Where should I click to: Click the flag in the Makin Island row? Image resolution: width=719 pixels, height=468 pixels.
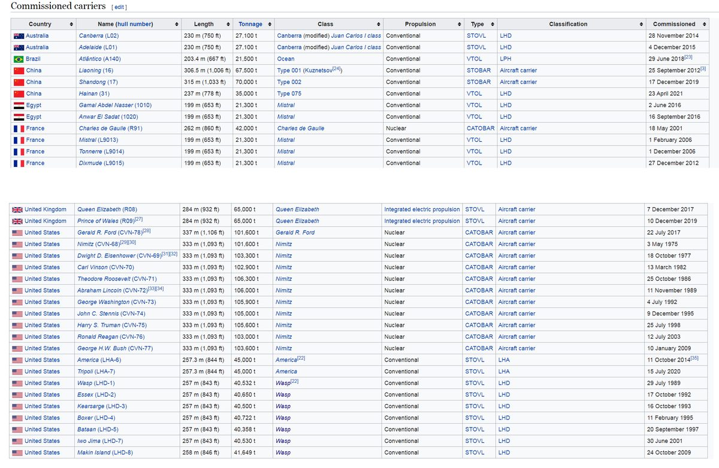tap(17, 453)
